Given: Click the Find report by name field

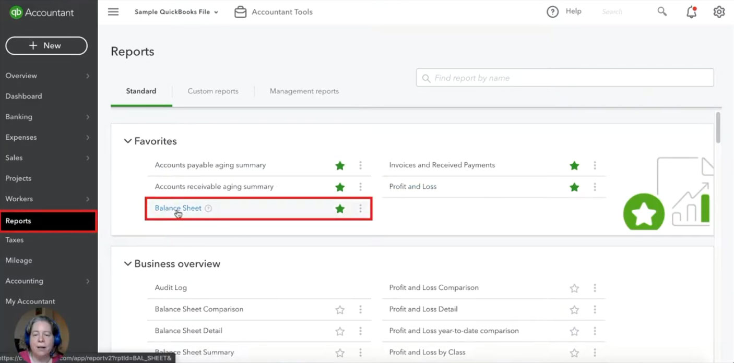Looking at the screenshot, I should click(x=565, y=78).
